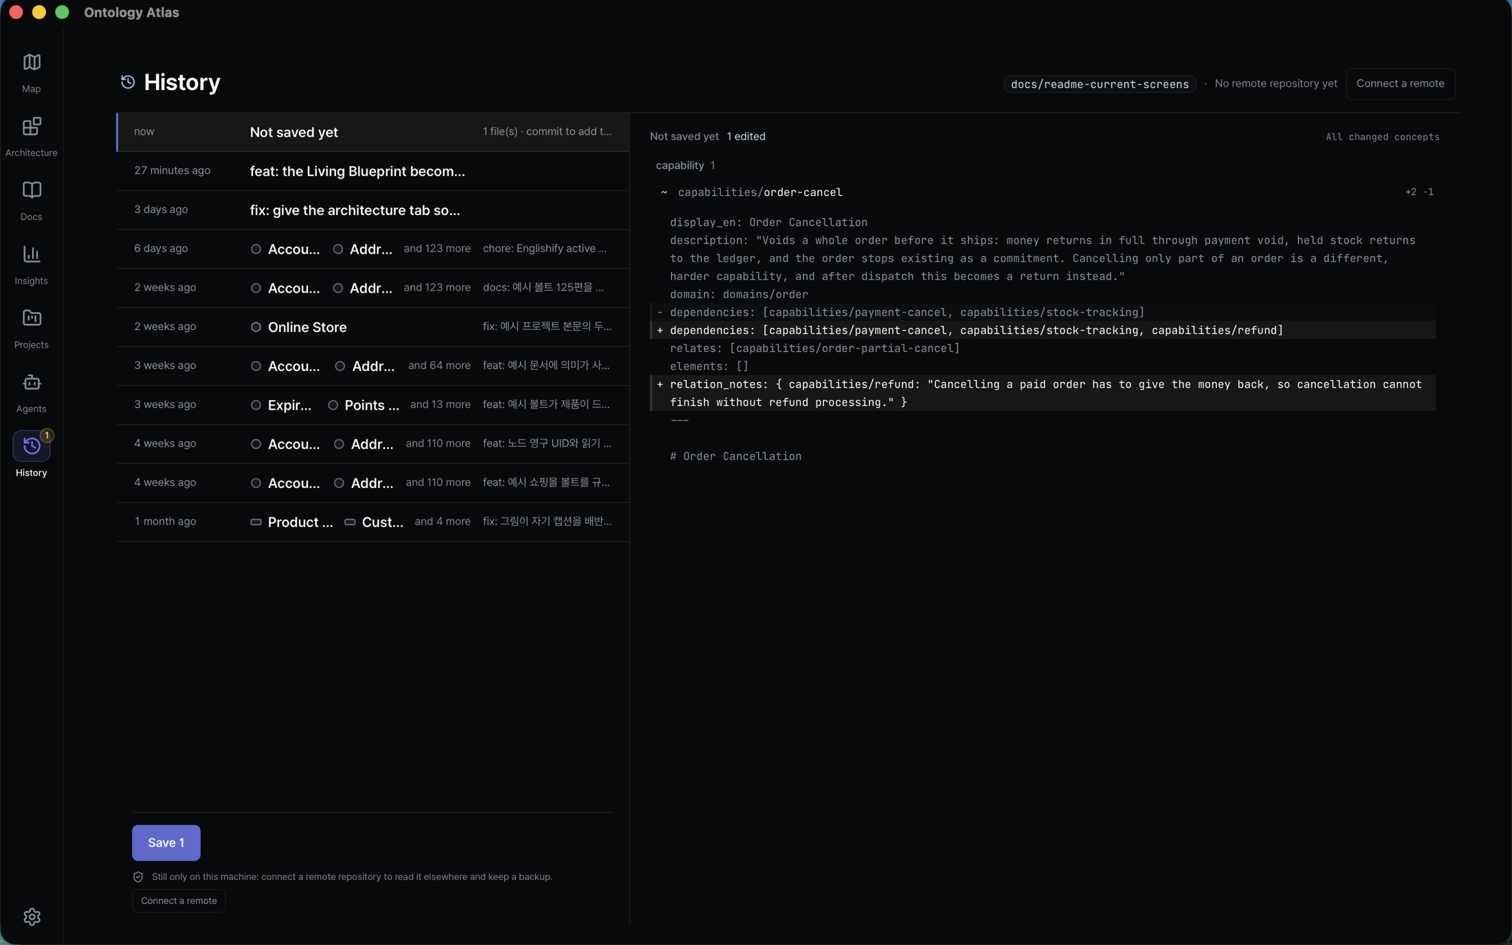Click the Save 1 button

(x=166, y=843)
